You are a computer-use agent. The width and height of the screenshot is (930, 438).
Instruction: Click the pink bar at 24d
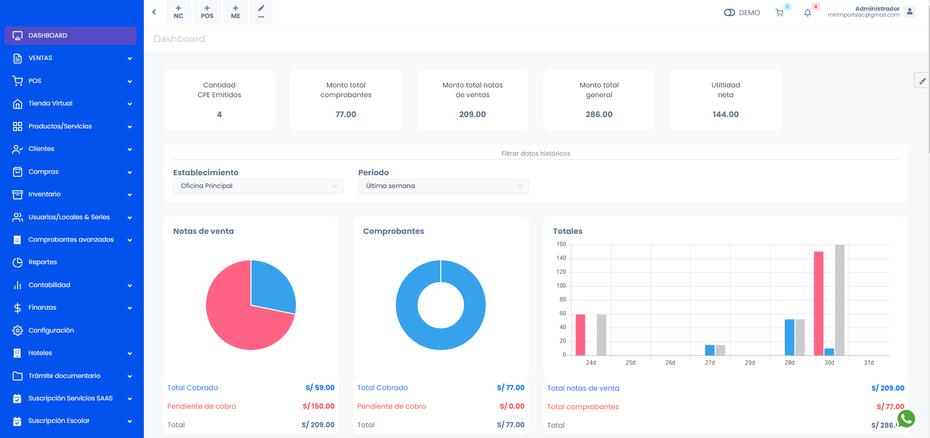coord(580,335)
